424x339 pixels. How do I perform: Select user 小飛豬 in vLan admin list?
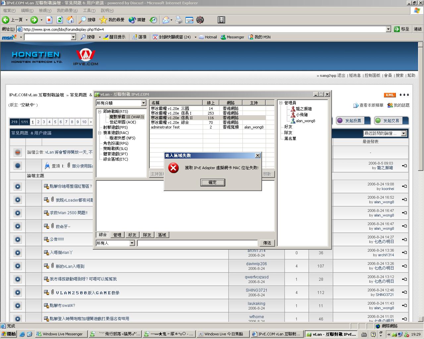pos(302,115)
